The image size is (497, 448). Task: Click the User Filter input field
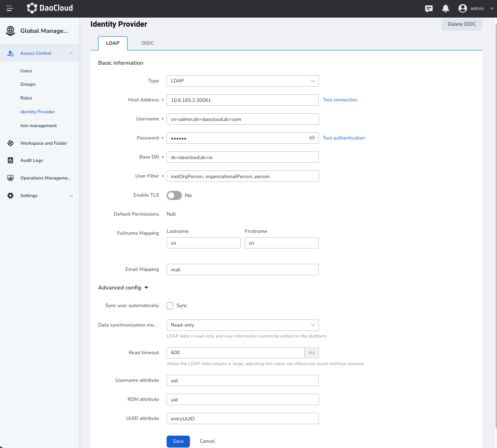tap(242, 176)
